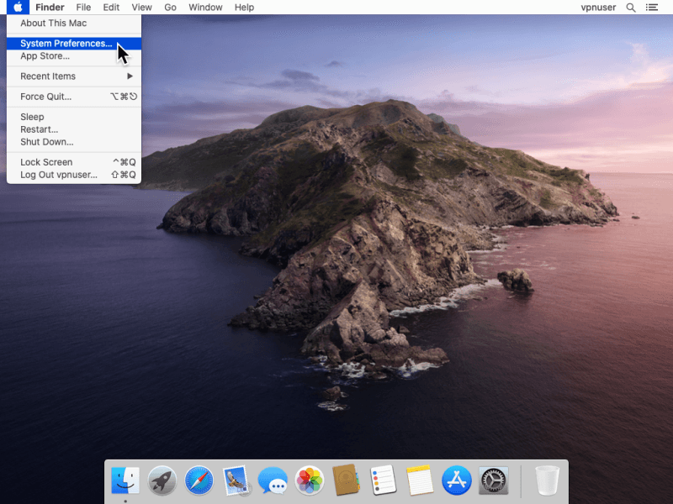Screen dimensions: 673x504
Task: Open the Notes app in the Dock
Action: pyautogui.click(x=419, y=480)
